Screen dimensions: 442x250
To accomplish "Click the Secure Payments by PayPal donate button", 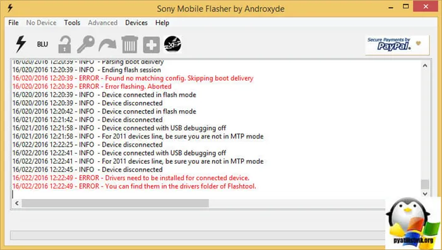I will (397, 45).
